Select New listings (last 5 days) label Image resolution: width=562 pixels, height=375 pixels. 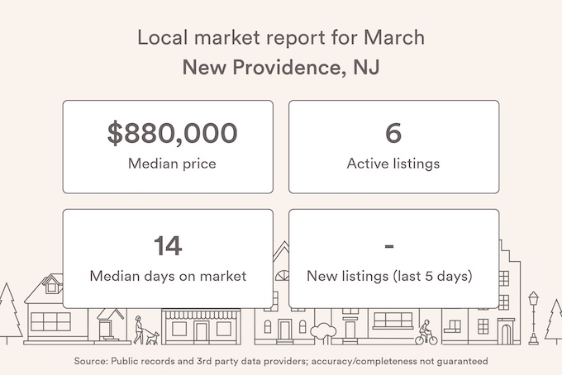[x=389, y=276]
